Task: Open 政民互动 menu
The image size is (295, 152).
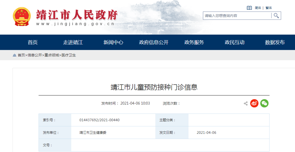Action: [x=234, y=42]
